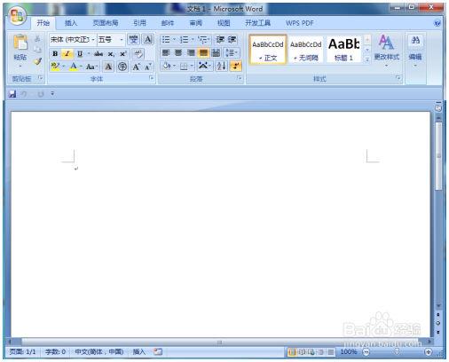Select the 标题 1 style thumbnail
The height and width of the screenshot is (362, 449).
tap(343, 49)
